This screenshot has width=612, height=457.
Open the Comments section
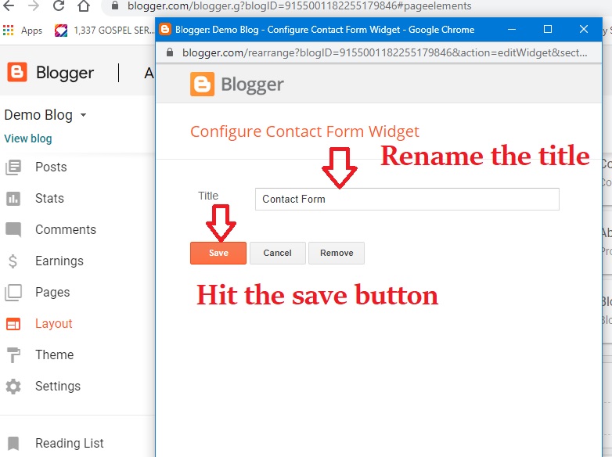pos(66,229)
